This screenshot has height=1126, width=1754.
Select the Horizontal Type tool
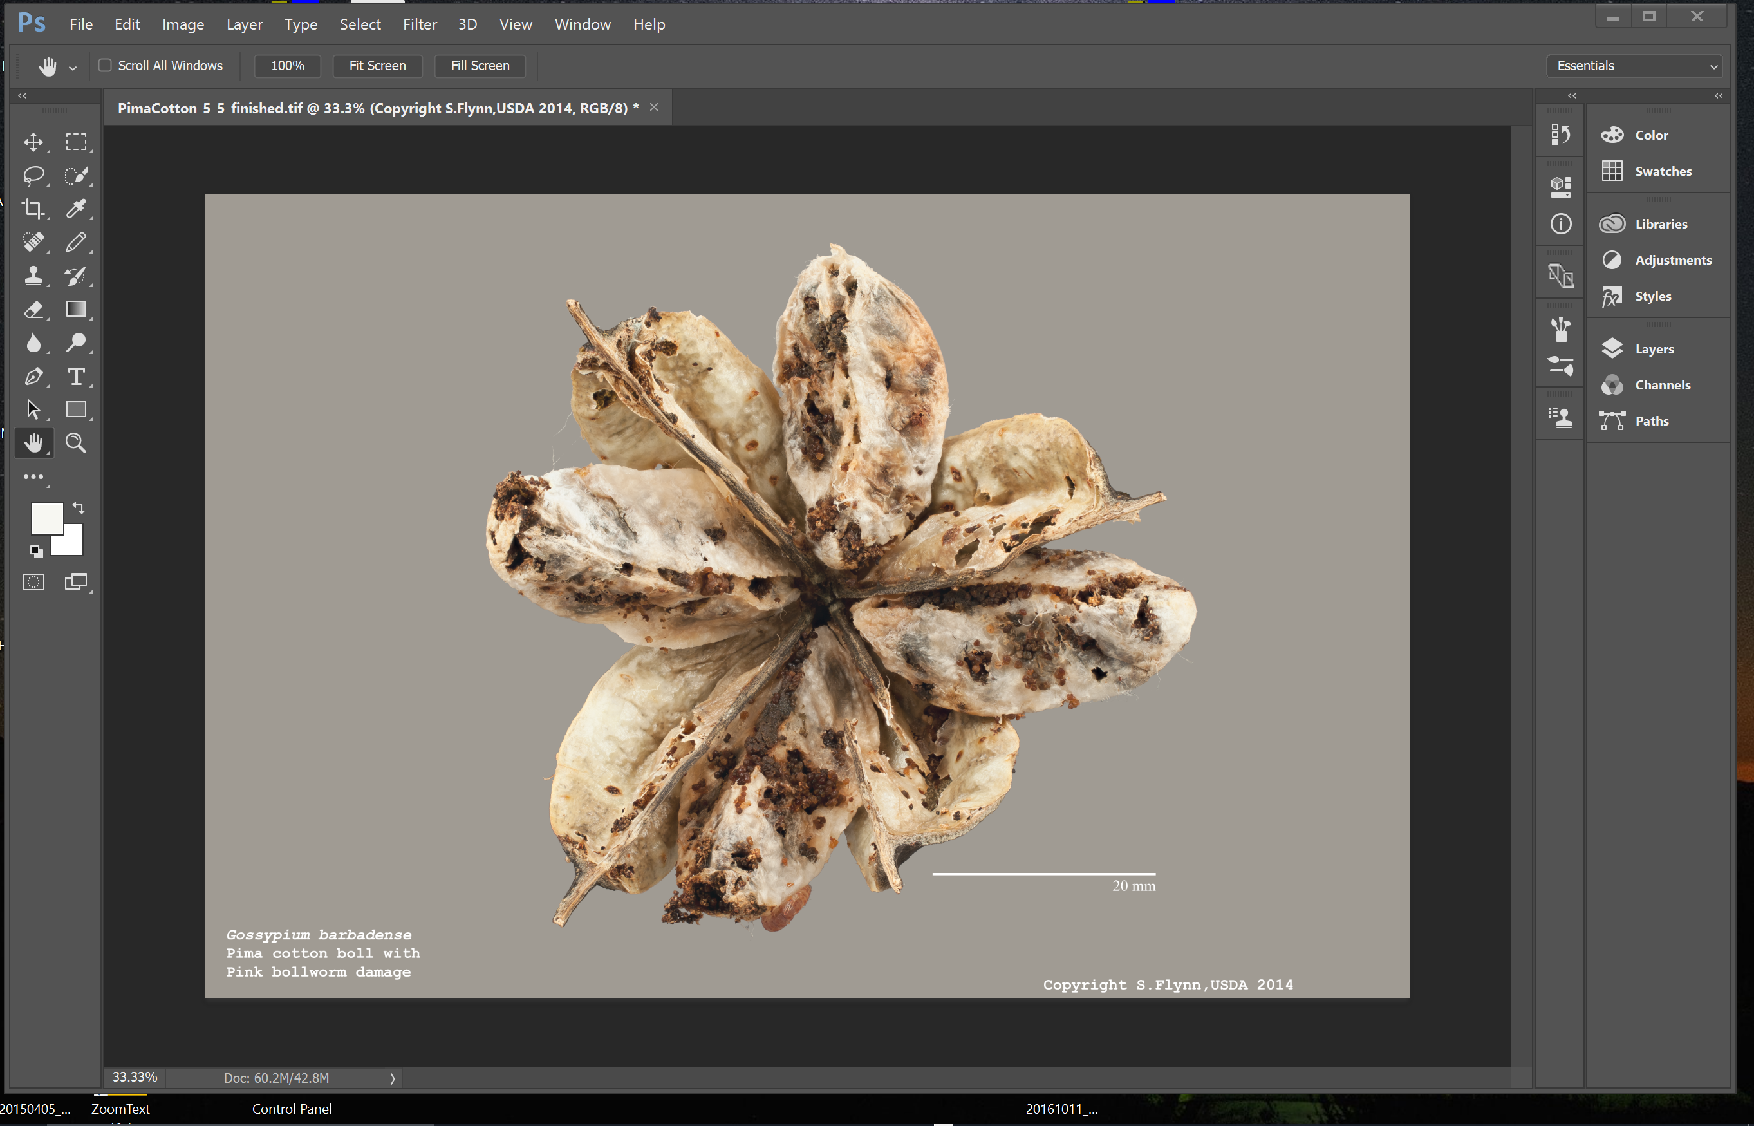(x=77, y=377)
